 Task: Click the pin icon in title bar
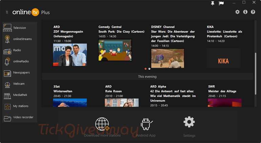(213, 3)
